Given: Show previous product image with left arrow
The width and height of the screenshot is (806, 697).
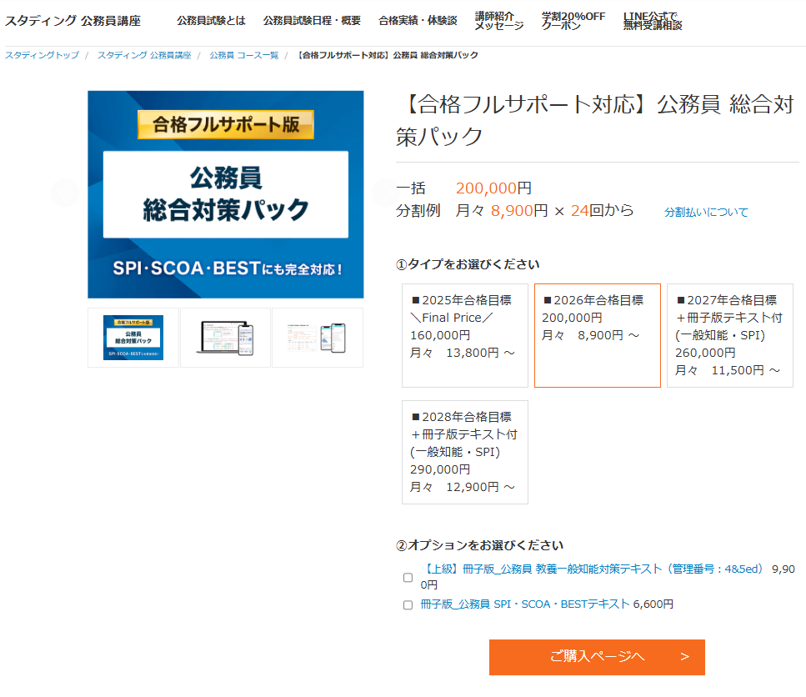Looking at the screenshot, I should point(65,193).
